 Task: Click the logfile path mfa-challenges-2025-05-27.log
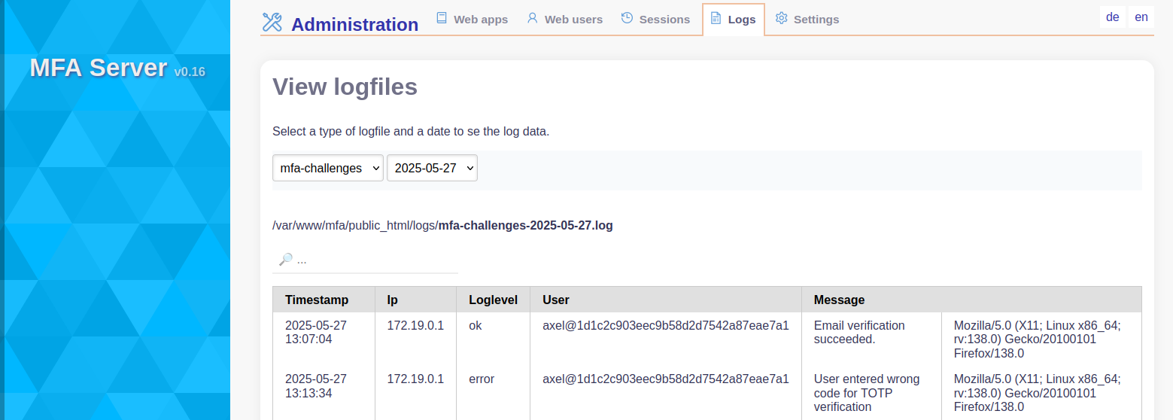coord(525,225)
